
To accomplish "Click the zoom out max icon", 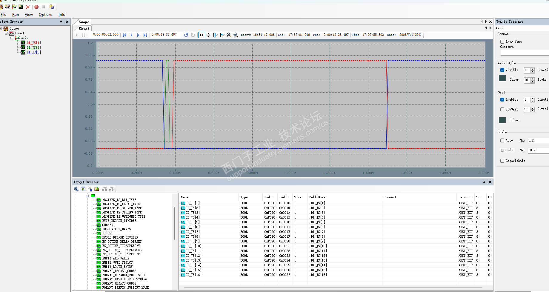I will point(236,35).
